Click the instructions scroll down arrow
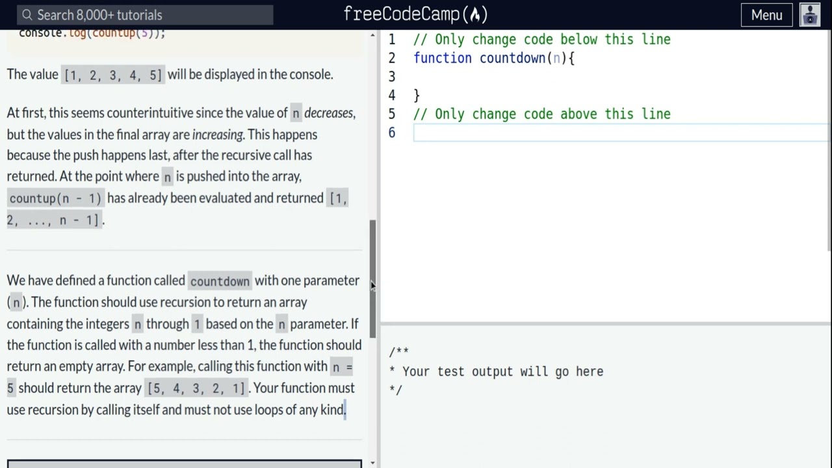The image size is (832, 468). pos(372,463)
